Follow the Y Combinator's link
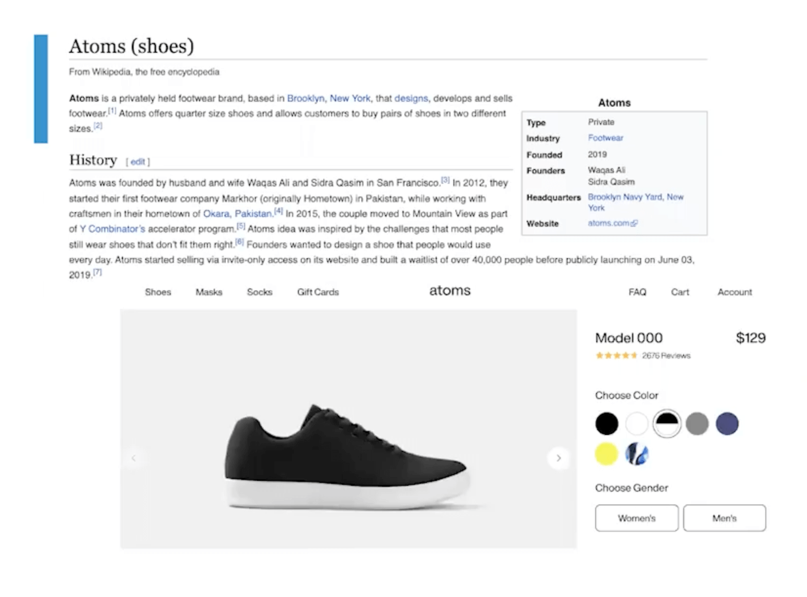Image resolution: width=807 pixels, height=597 pixels. coord(112,229)
